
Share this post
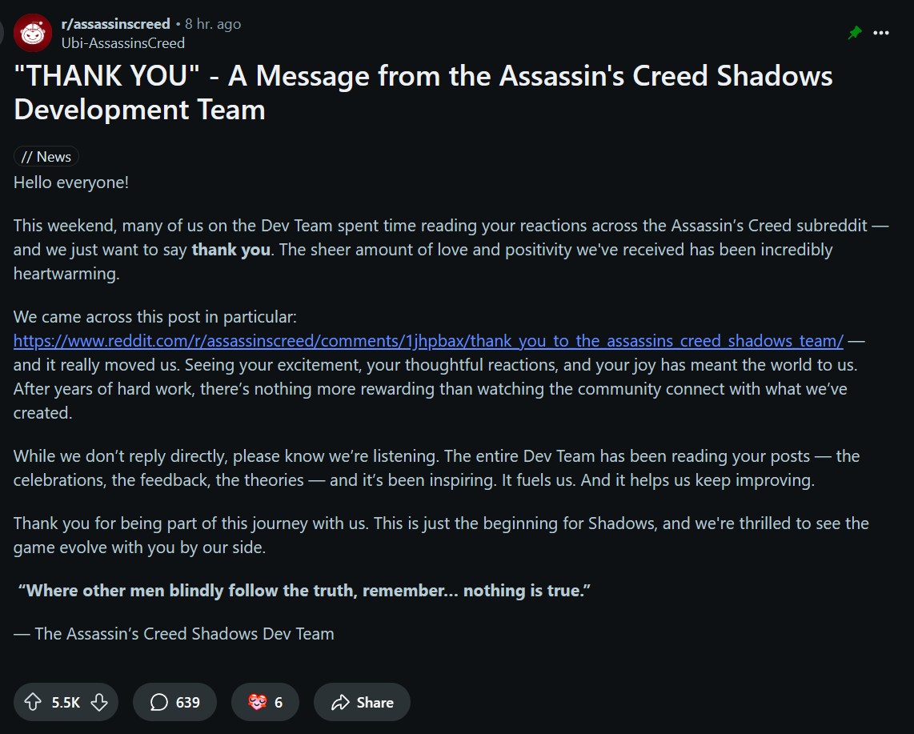[362, 702]
